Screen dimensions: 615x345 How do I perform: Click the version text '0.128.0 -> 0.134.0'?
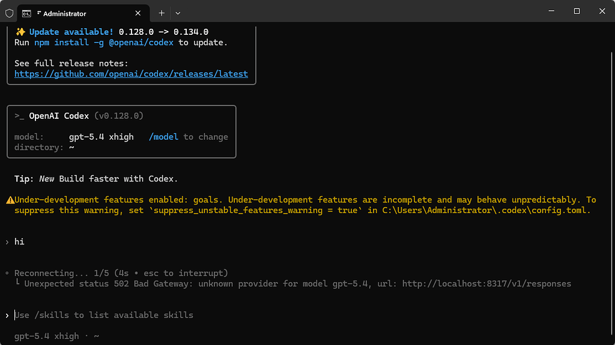click(163, 32)
